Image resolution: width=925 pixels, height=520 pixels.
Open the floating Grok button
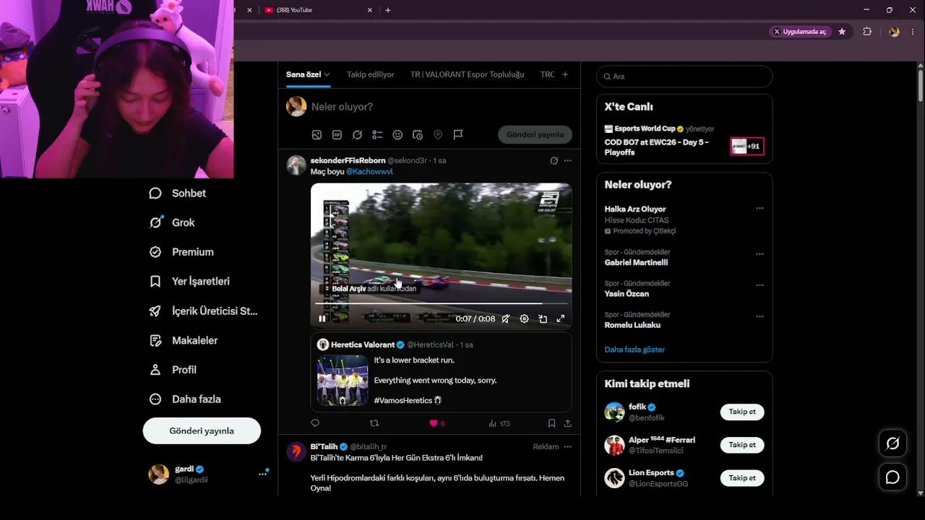(892, 443)
